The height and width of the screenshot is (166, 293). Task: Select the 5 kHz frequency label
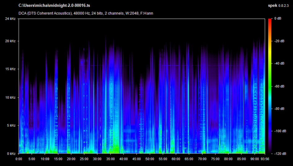pos(11,126)
